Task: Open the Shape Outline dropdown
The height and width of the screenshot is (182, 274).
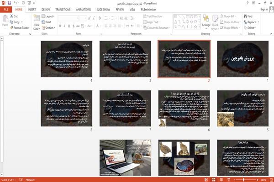Action: click(230, 22)
